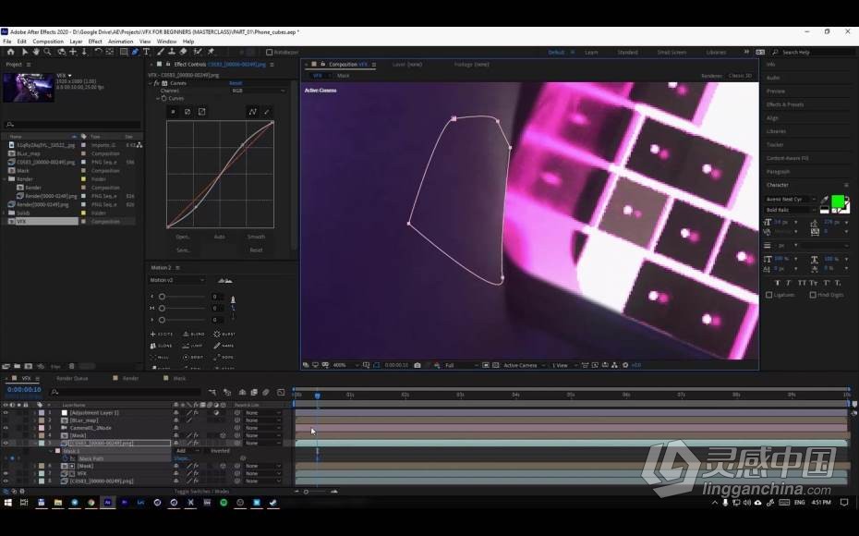The image size is (859, 536).
Task: Open the Composition menu
Action: 48,41
